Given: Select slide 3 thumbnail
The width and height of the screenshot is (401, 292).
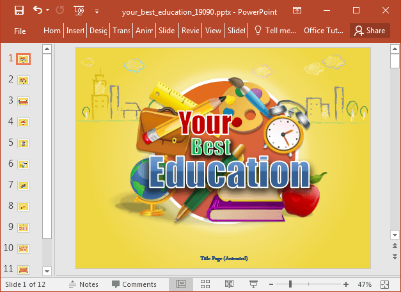Looking at the screenshot, I should (23, 101).
